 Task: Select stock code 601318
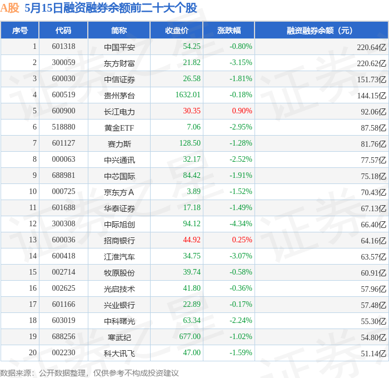pos(63,46)
